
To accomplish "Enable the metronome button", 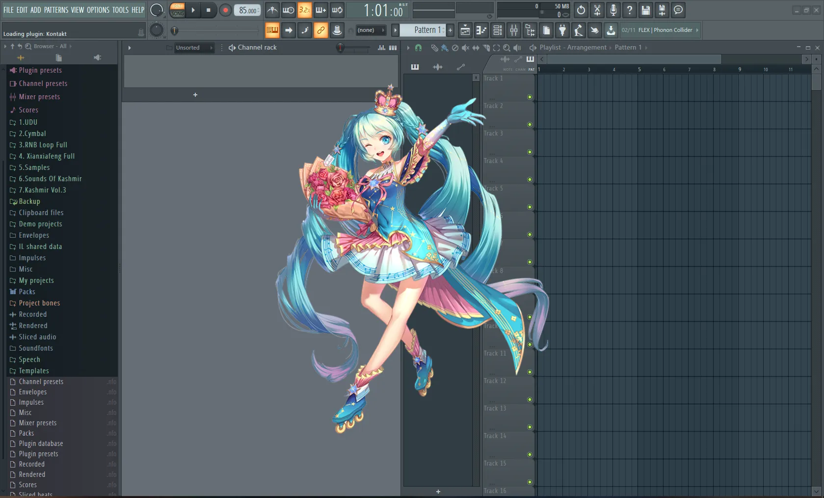I will (272, 10).
